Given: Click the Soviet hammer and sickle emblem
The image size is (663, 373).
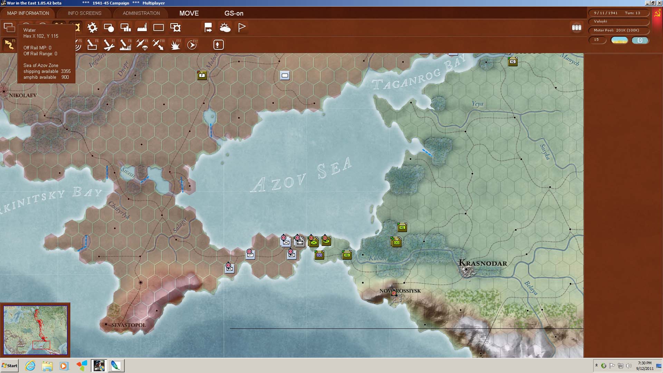Looking at the screenshot, I should pyautogui.click(x=657, y=13).
